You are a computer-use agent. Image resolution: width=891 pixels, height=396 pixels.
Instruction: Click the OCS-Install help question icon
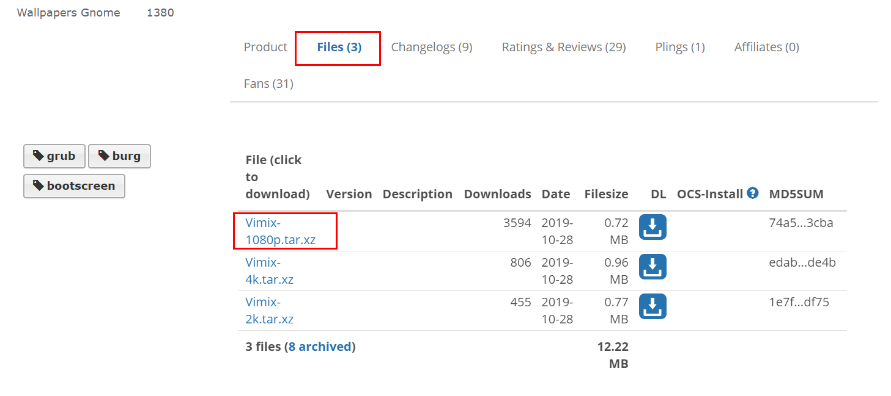pyautogui.click(x=753, y=193)
